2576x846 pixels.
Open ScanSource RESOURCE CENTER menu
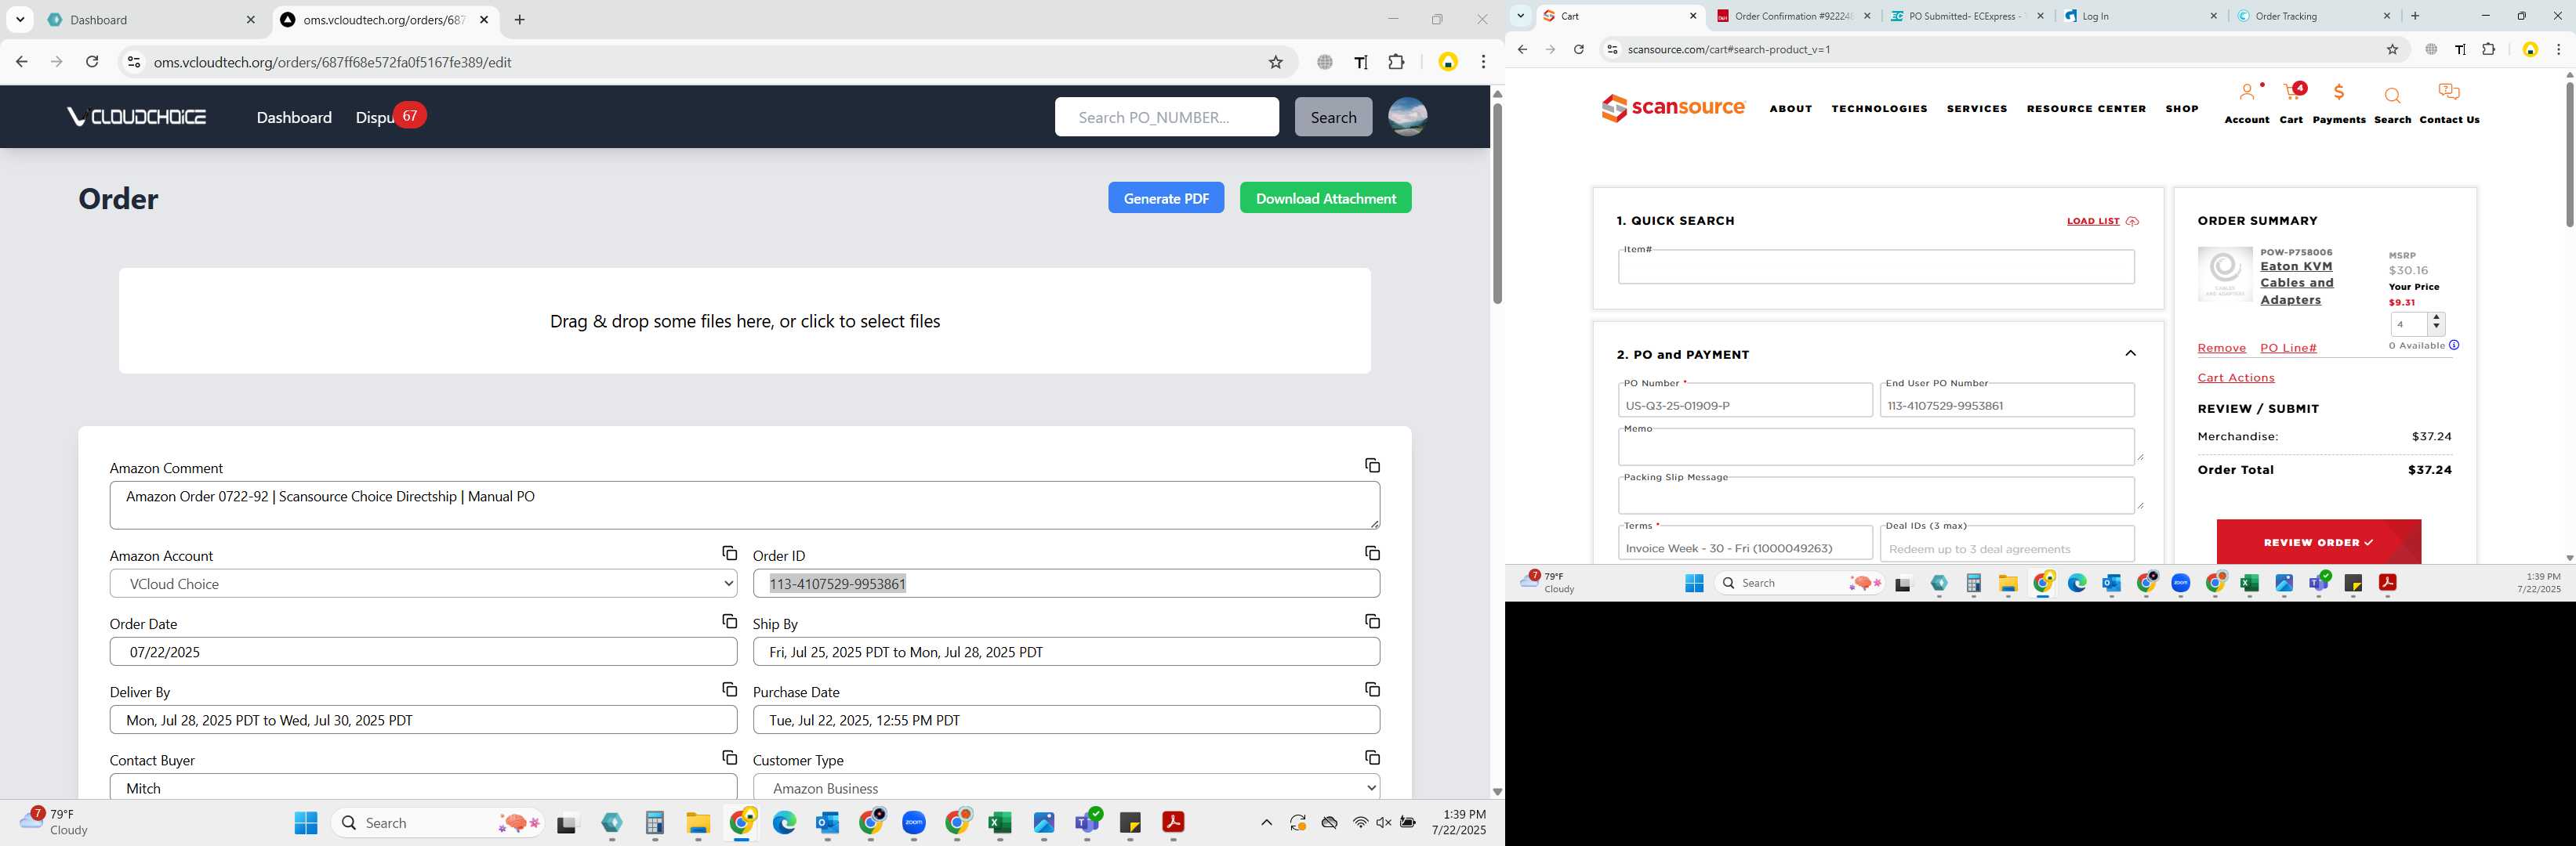coord(2086,108)
